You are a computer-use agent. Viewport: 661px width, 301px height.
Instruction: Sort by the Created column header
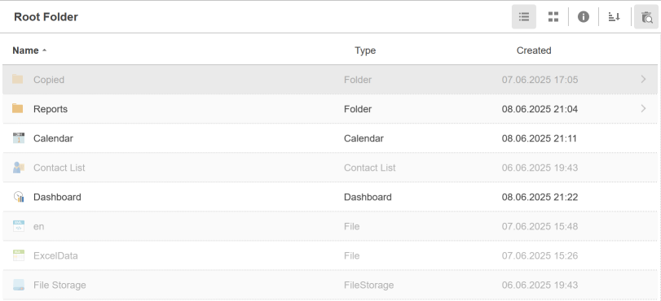pyautogui.click(x=534, y=50)
